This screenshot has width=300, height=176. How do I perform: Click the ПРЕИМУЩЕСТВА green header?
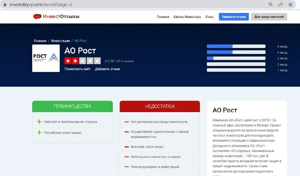[x=72, y=106]
